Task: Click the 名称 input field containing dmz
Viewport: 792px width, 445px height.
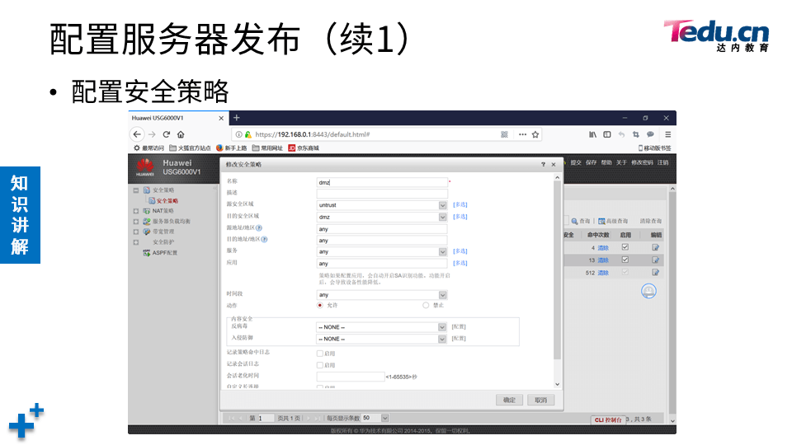Action: pyautogui.click(x=382, y=182)
